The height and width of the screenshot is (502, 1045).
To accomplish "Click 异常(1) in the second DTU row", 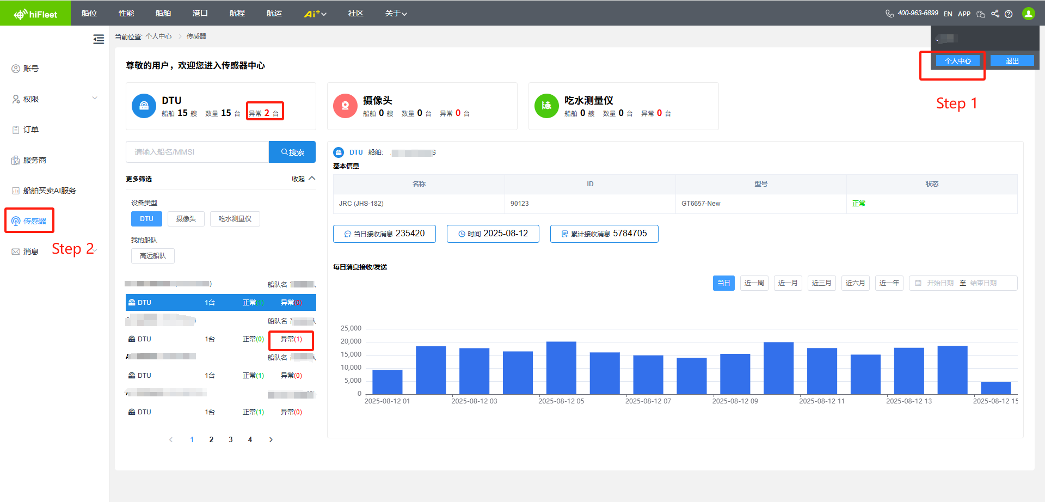I will point(291,339).
